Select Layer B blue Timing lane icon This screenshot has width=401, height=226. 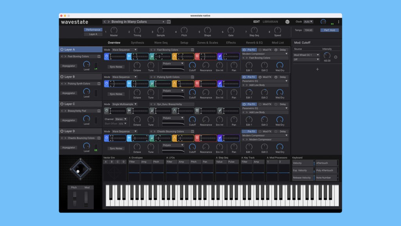click(107, 84)
